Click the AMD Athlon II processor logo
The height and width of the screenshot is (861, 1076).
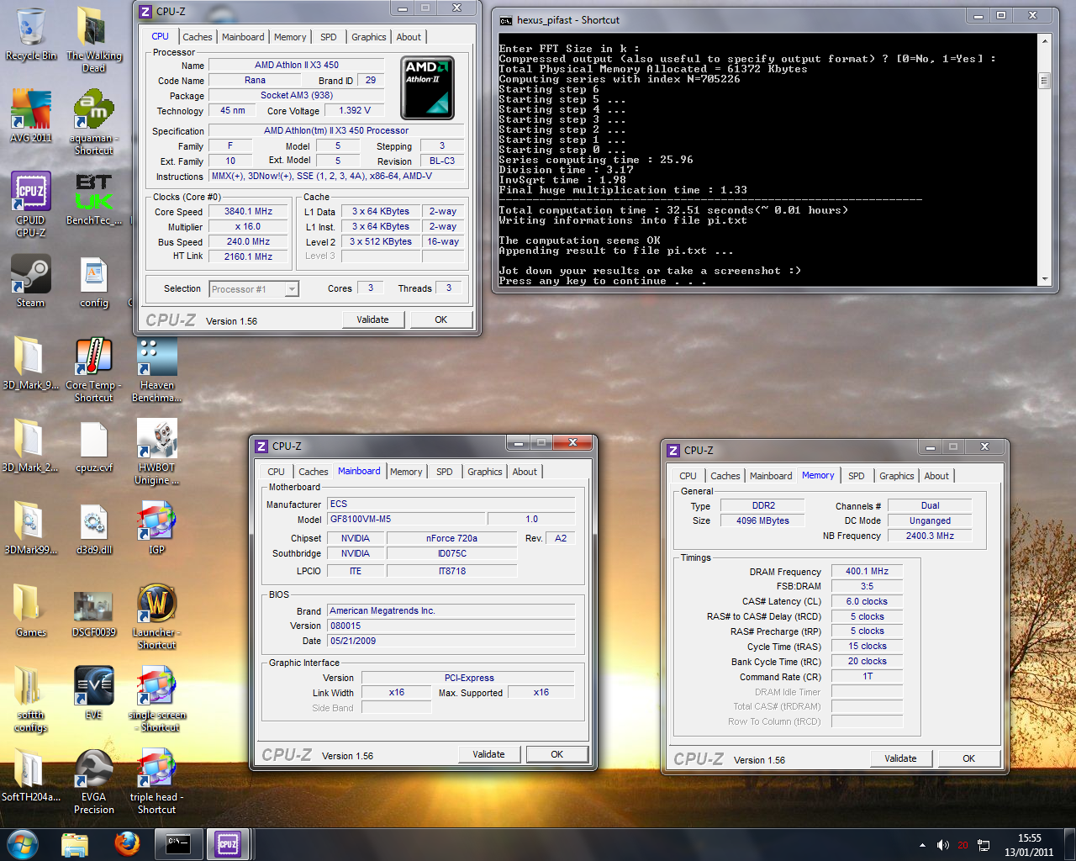[x=428, y=87]
